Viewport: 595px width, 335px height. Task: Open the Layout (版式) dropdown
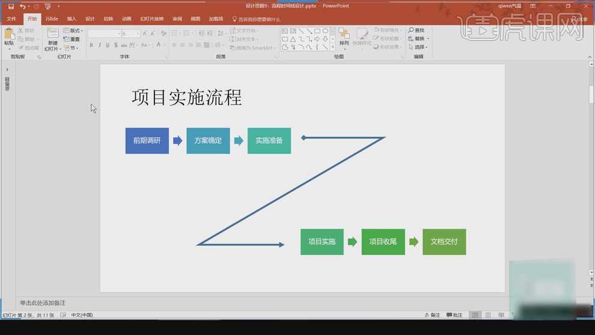[x=73, y=31]
